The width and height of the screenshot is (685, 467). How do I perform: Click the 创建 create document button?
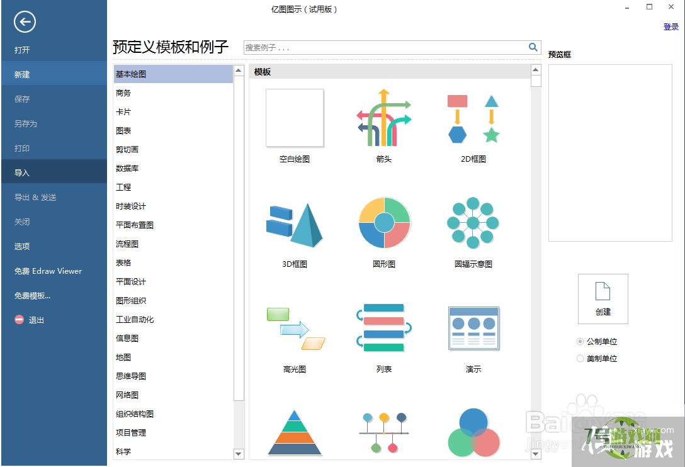603,299
